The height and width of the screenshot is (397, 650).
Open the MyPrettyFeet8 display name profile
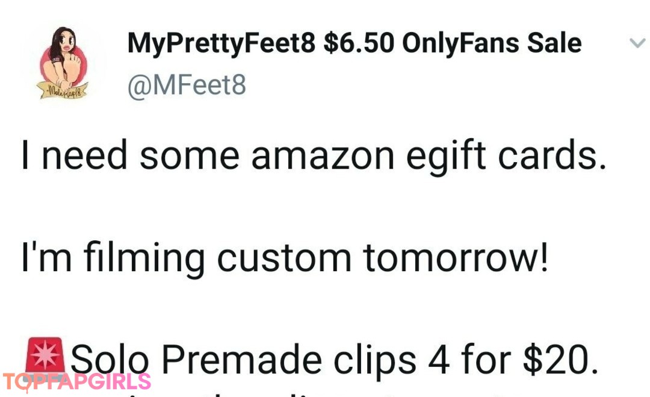tap(221, 44)
